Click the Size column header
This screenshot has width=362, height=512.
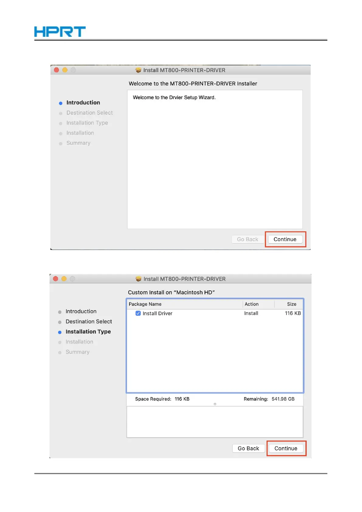(x=288, y=304)
